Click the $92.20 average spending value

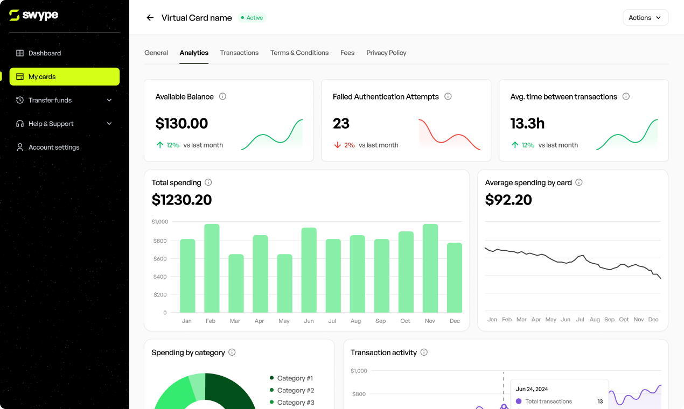coord(508,200)
